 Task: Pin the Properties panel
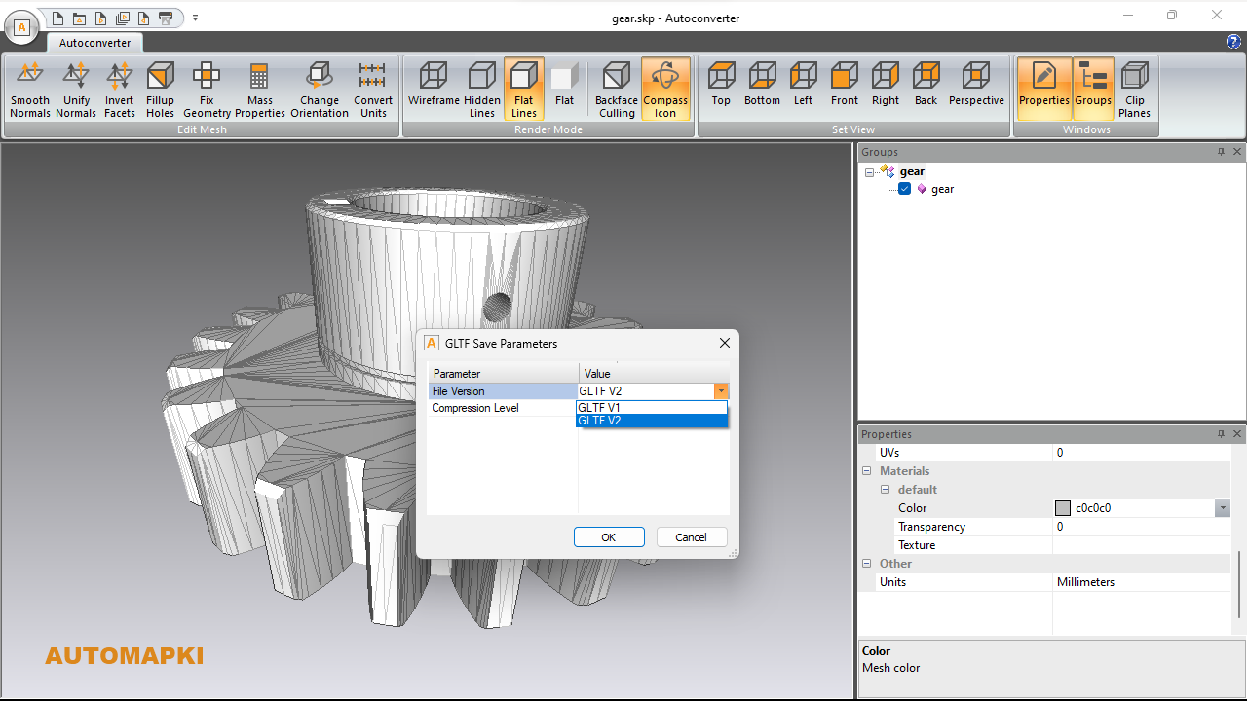click(1221, 434)
